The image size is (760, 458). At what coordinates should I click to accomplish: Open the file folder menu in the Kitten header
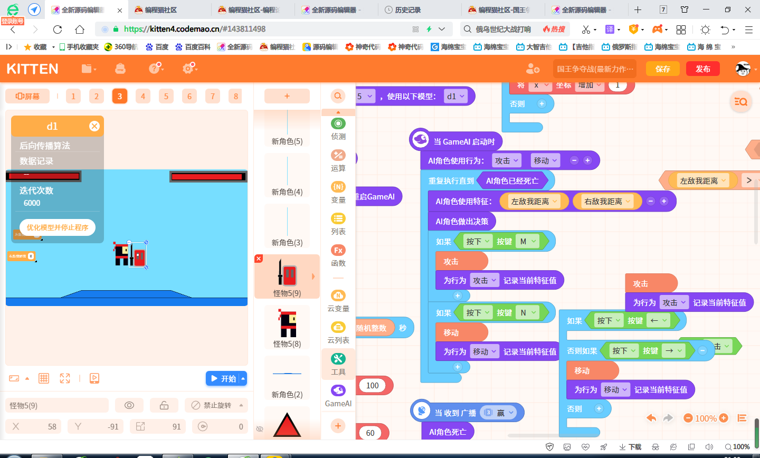pos(89,69)
